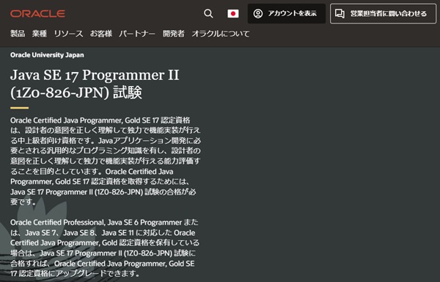
Task: Click 営業担当者に問い合わせる contact sales button
Action: tap(383, 13)
